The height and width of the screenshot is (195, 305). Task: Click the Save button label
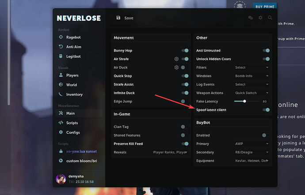(129, 18)
